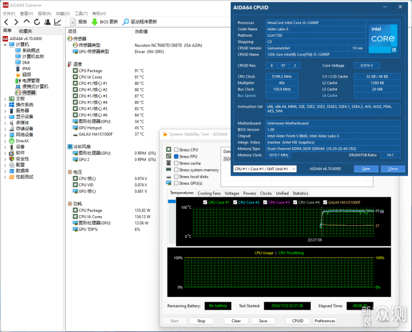
Task: Enable Stress system memory checkbox
Action: click(176, 170)
